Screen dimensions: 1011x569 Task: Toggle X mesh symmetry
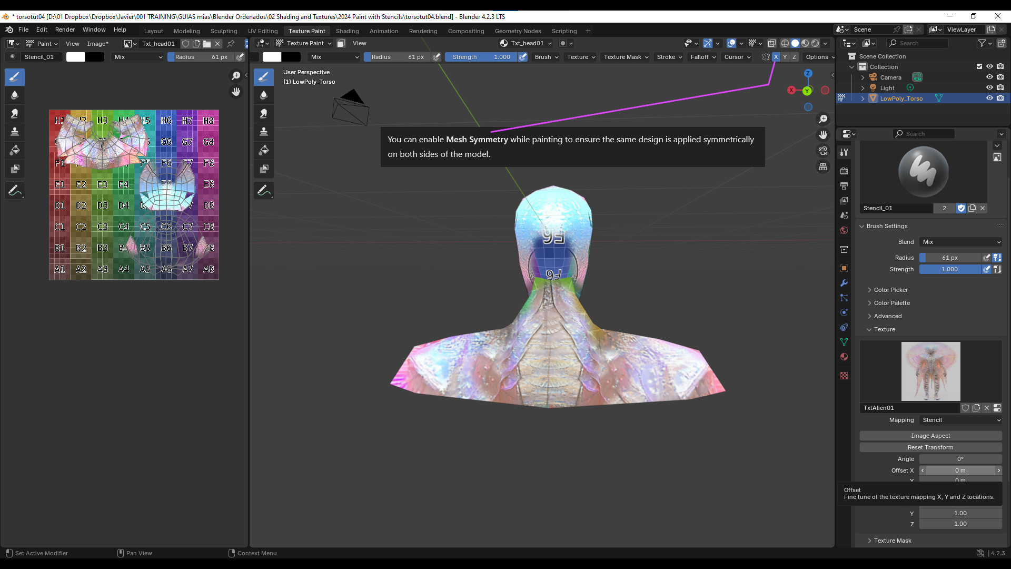tap(776, 57)
